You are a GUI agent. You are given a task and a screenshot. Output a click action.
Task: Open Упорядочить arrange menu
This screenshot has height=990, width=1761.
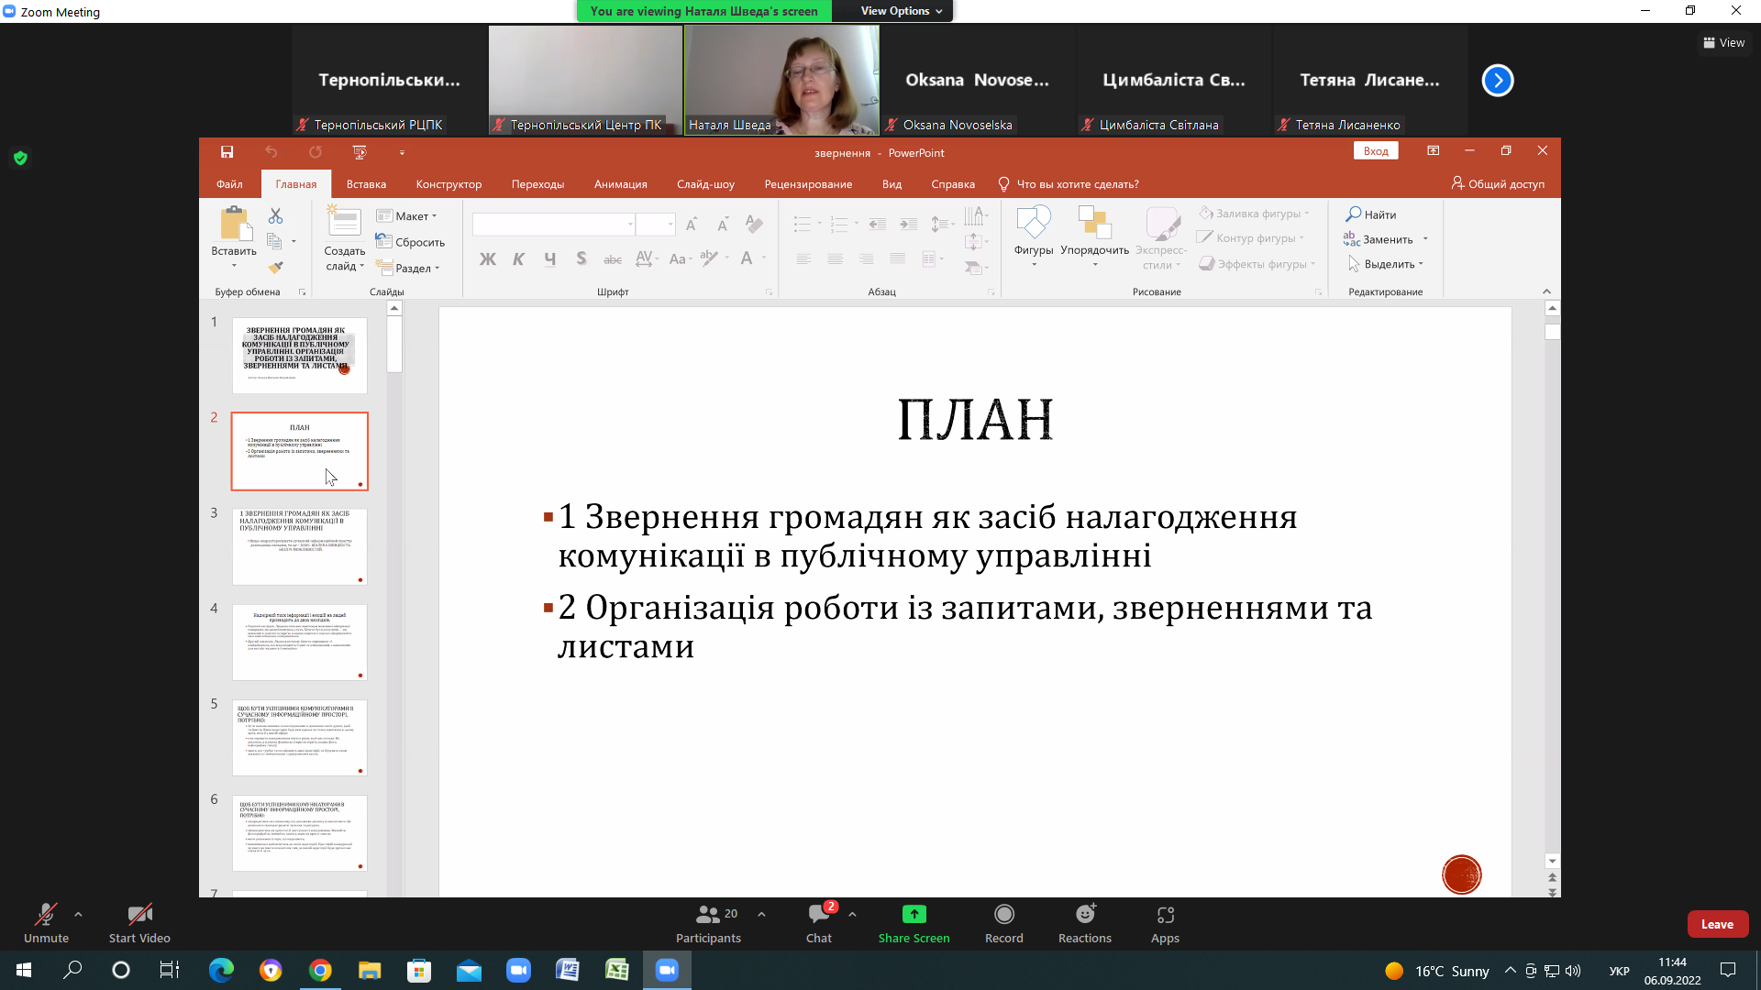(1094, 236)
